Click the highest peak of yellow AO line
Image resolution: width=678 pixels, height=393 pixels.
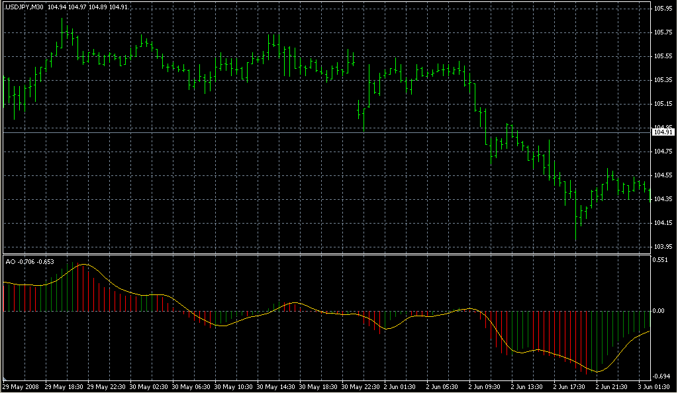pyautogui.click(x=83, y=264)
